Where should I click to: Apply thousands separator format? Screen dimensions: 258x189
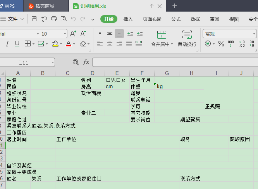[x=231, y=44]
